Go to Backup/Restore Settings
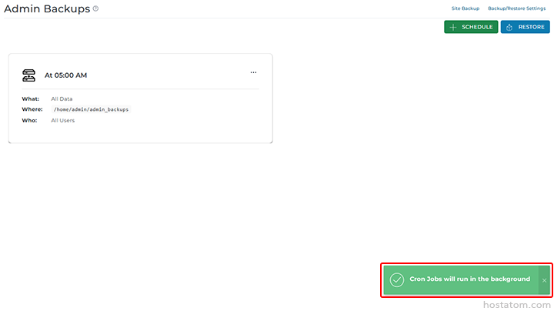This screenshot has width=554, height=311. coord(516,8)
